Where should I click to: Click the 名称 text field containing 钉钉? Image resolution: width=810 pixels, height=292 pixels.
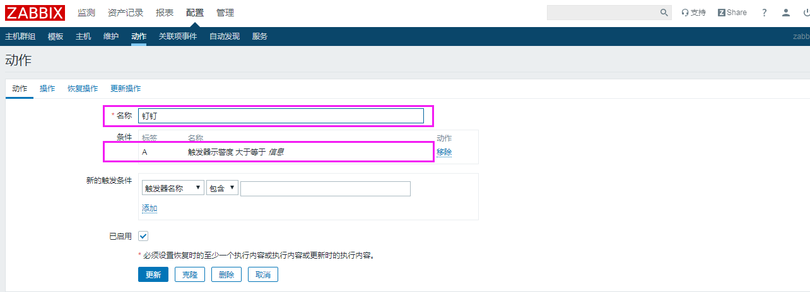pyautogui.click(x=281, y=116)
